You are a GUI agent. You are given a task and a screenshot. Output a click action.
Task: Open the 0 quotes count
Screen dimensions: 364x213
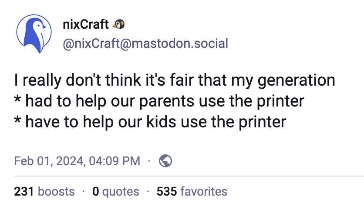(x=116, y=191)
